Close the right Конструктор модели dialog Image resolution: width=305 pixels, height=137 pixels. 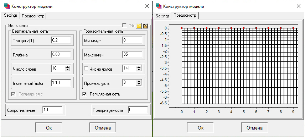(x=299, y=6)
